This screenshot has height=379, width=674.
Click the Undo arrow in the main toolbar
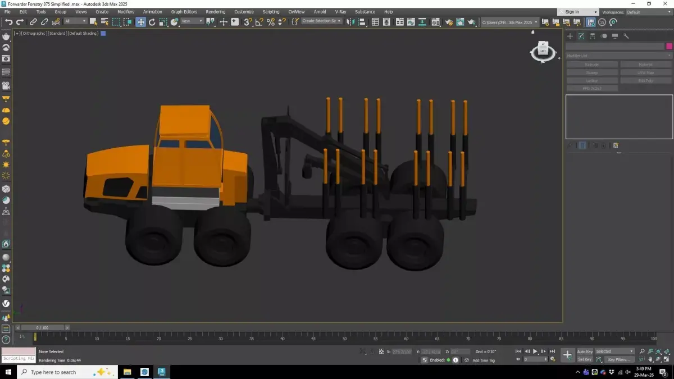pyautogui.click(x=8, y=22)
